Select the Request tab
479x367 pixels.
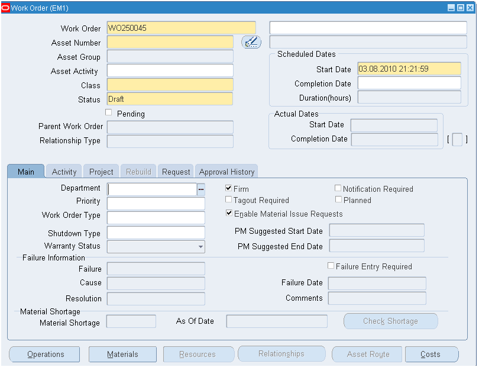[x=176, y=172]
